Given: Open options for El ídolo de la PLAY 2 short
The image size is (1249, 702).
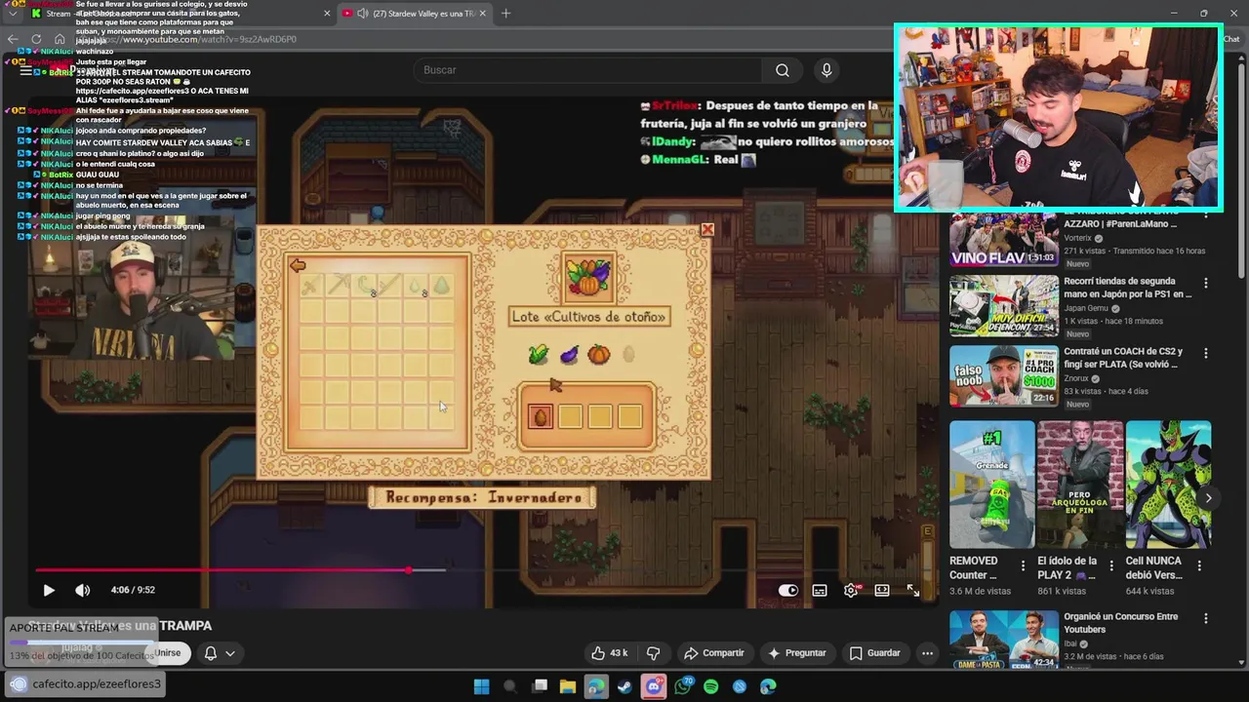Looking at the screenshot, I should pos(1111,566).
